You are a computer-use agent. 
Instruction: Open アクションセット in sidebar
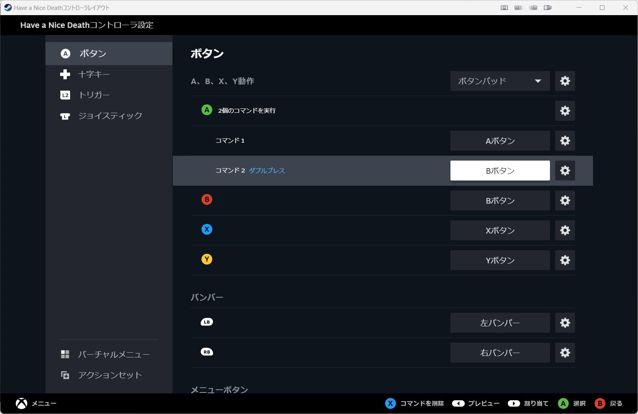pyautogui.click(x=109, y=375)
